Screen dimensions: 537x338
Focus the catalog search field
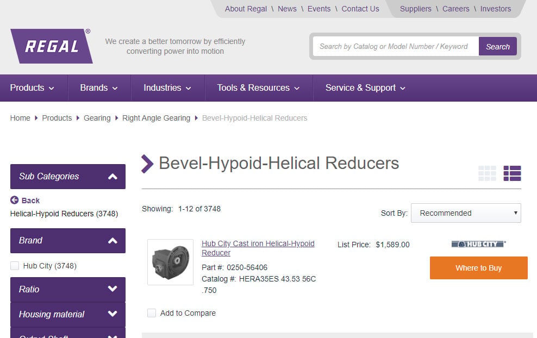(x=396, y=47)
